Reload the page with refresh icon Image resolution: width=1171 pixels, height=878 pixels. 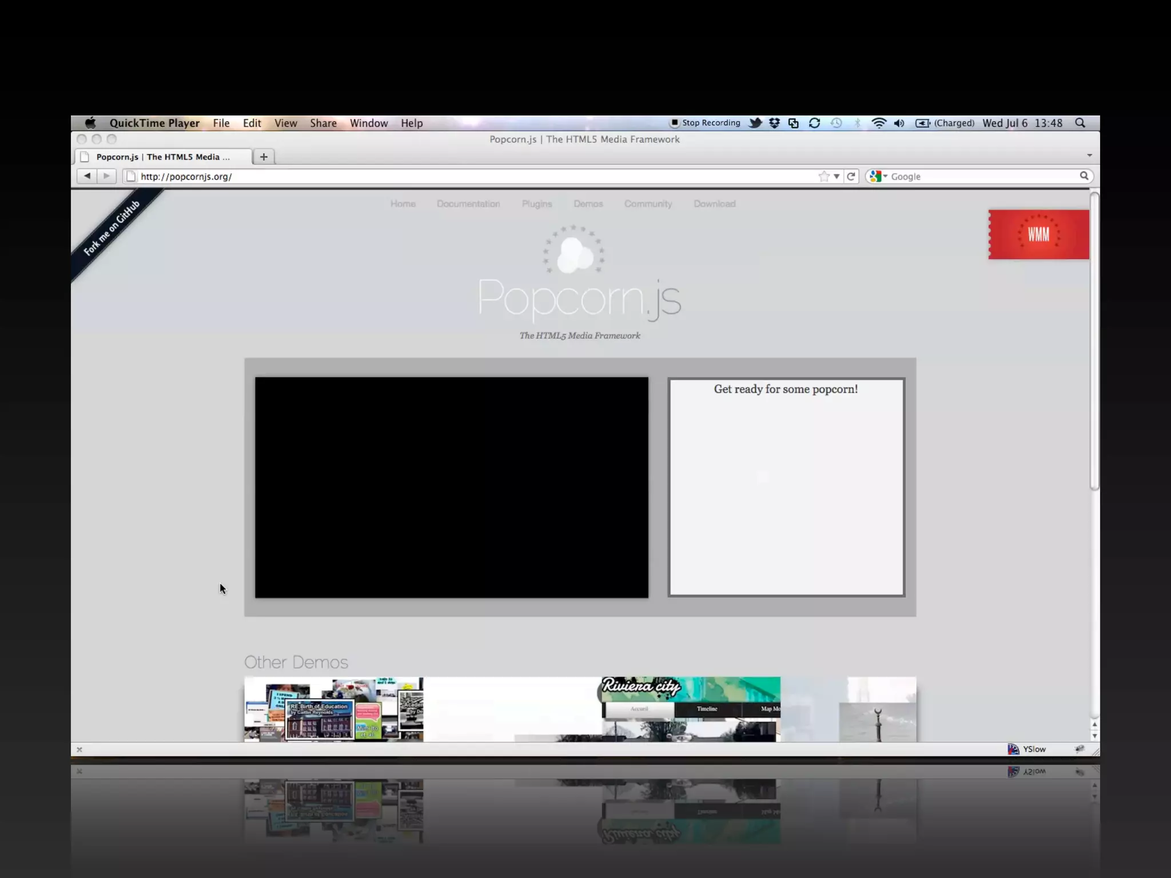click(851, 176)
